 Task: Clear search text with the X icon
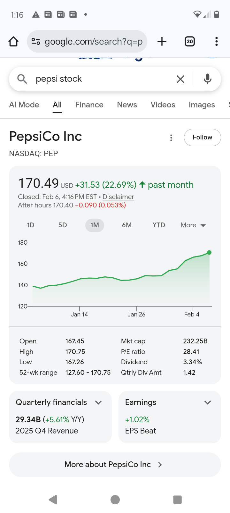pyautogui.click(x=180, y=79)
